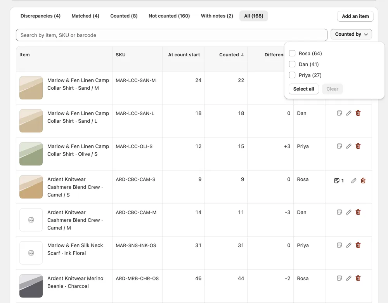Check the Rosa (64) filter checkbox

coord(292,53)
